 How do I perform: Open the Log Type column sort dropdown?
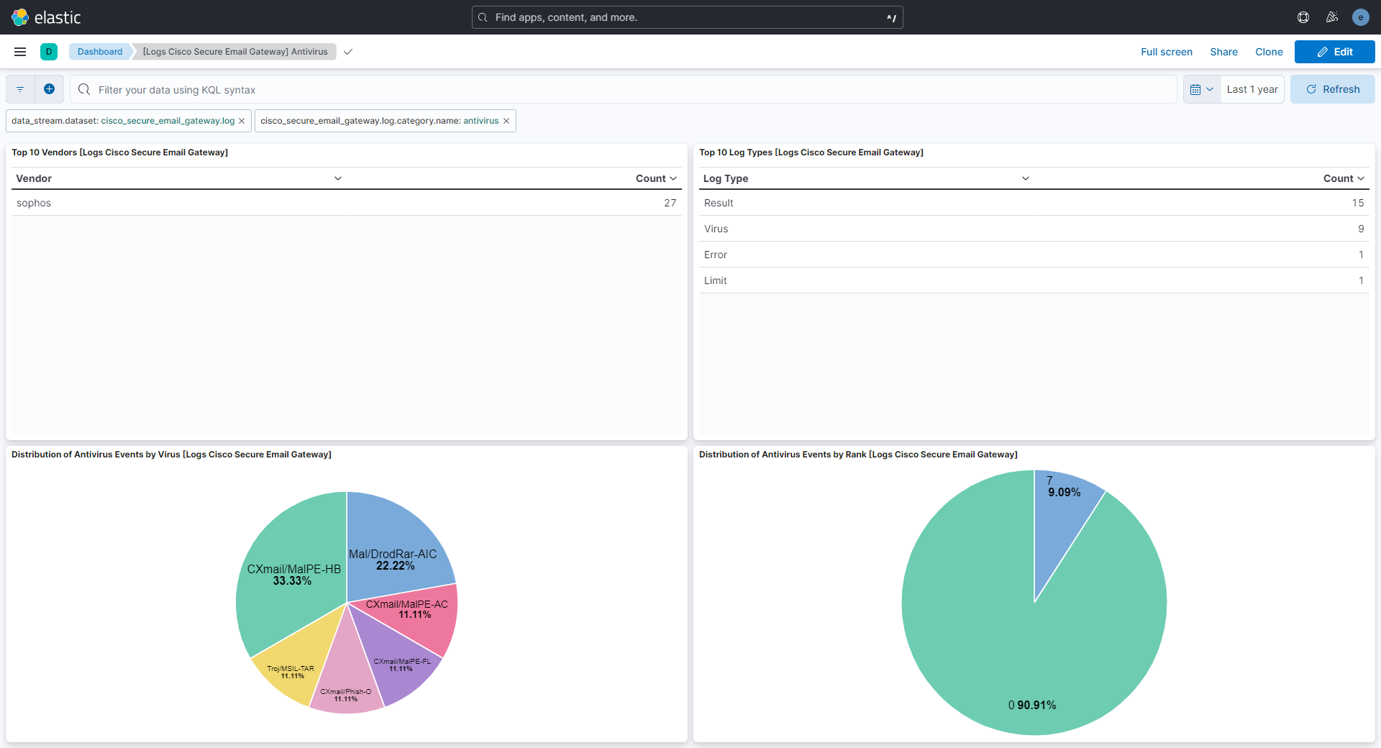point(1026,178)
